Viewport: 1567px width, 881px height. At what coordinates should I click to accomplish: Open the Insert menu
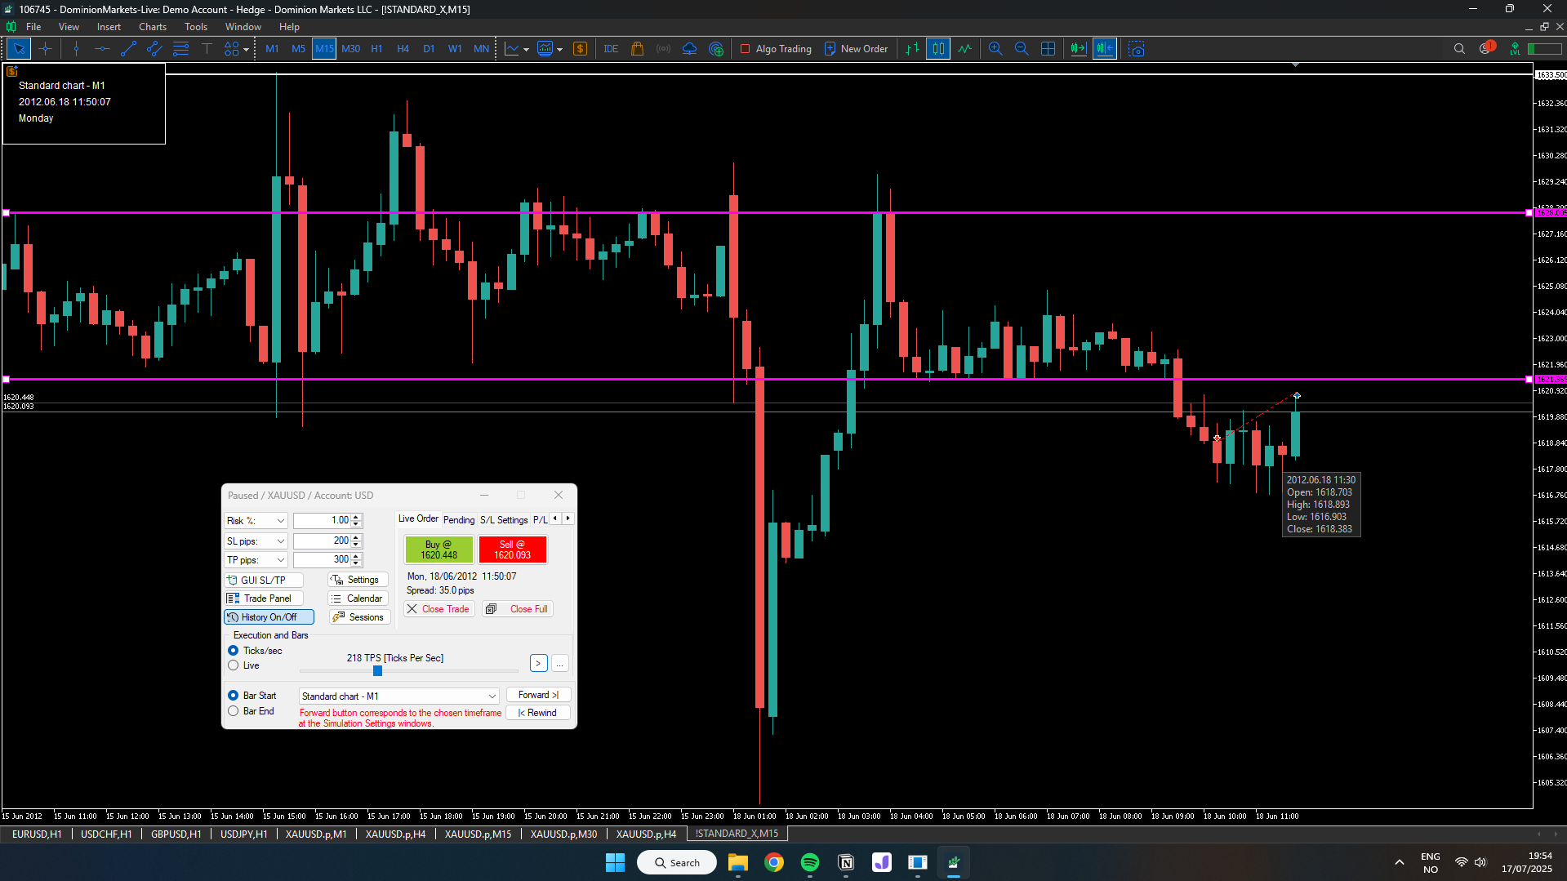tap(109, 27)
